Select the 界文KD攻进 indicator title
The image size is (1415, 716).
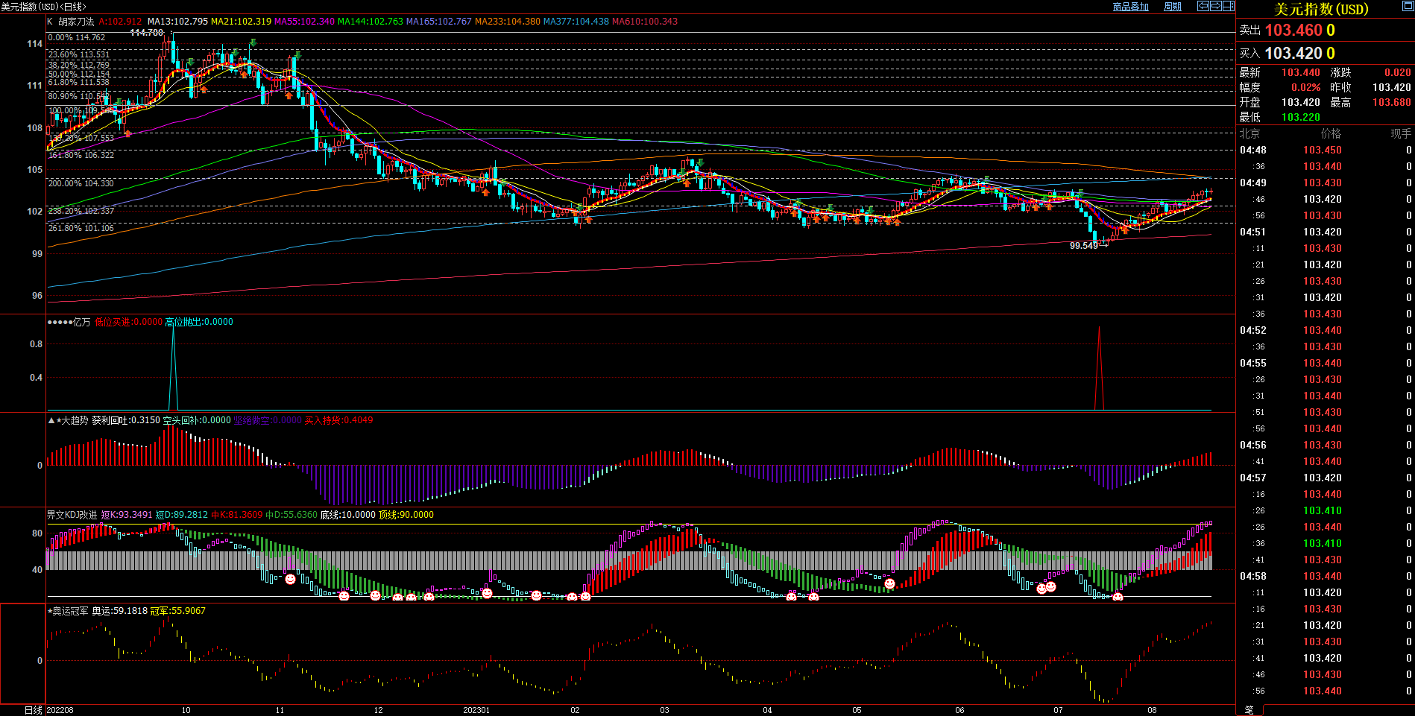pos(72,515)
